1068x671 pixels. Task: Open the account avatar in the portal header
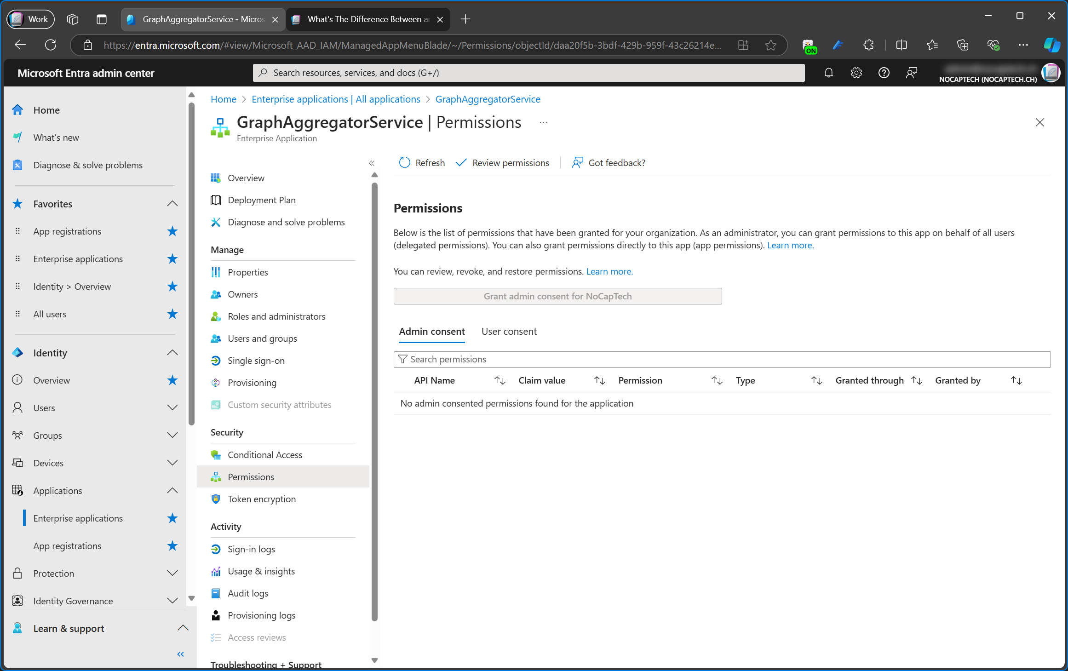tap(1051, 73)
